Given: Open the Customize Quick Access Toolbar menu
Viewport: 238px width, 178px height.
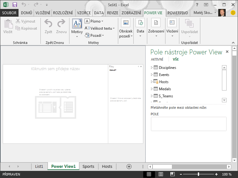Looking at the screenshot, I should [47, 5].
